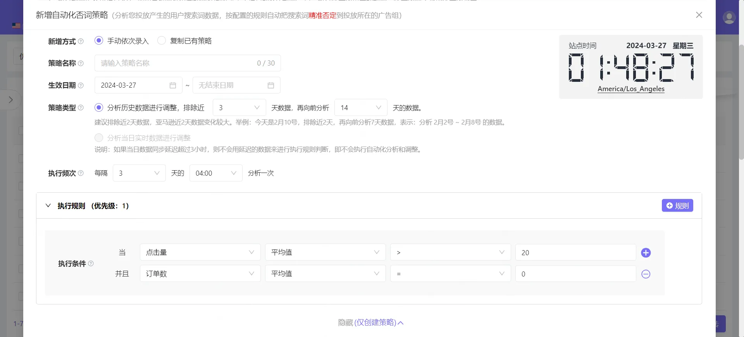Click the threshold field containing 20

point(576,252)
